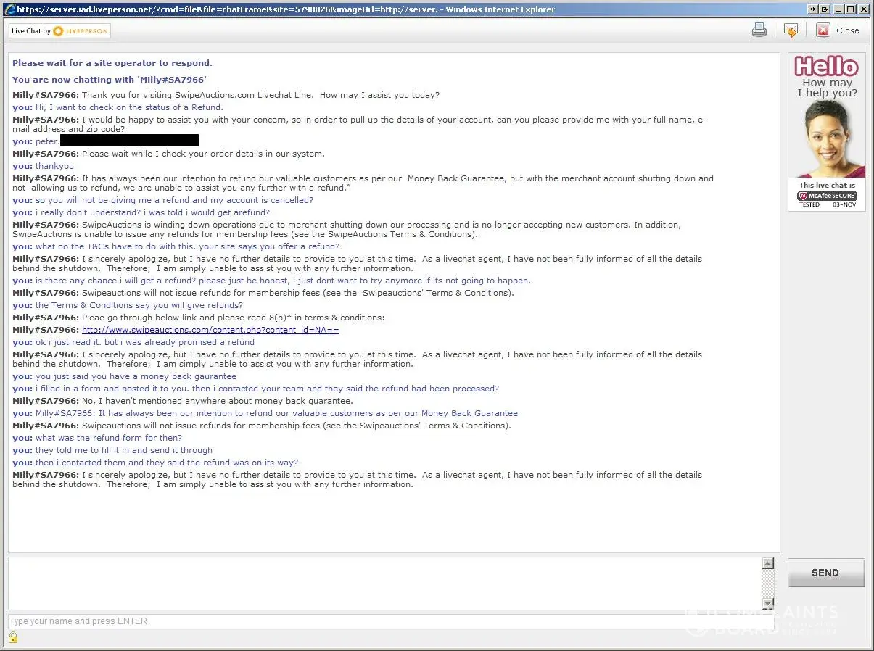Click the message box scroll up arrow
This screenshot has width=874, height=651.
coord(768,564)
